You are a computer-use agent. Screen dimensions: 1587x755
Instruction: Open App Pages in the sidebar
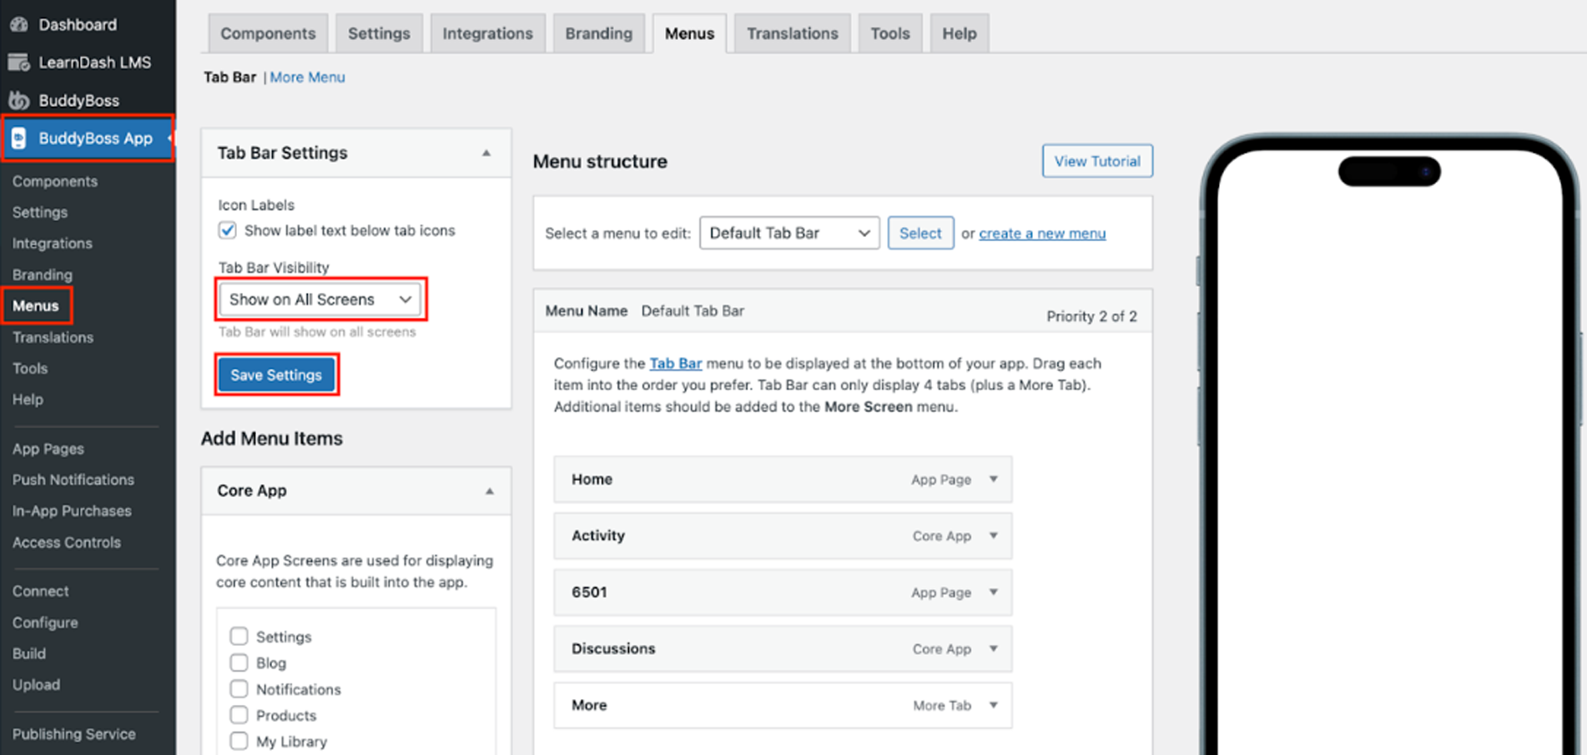48,449
